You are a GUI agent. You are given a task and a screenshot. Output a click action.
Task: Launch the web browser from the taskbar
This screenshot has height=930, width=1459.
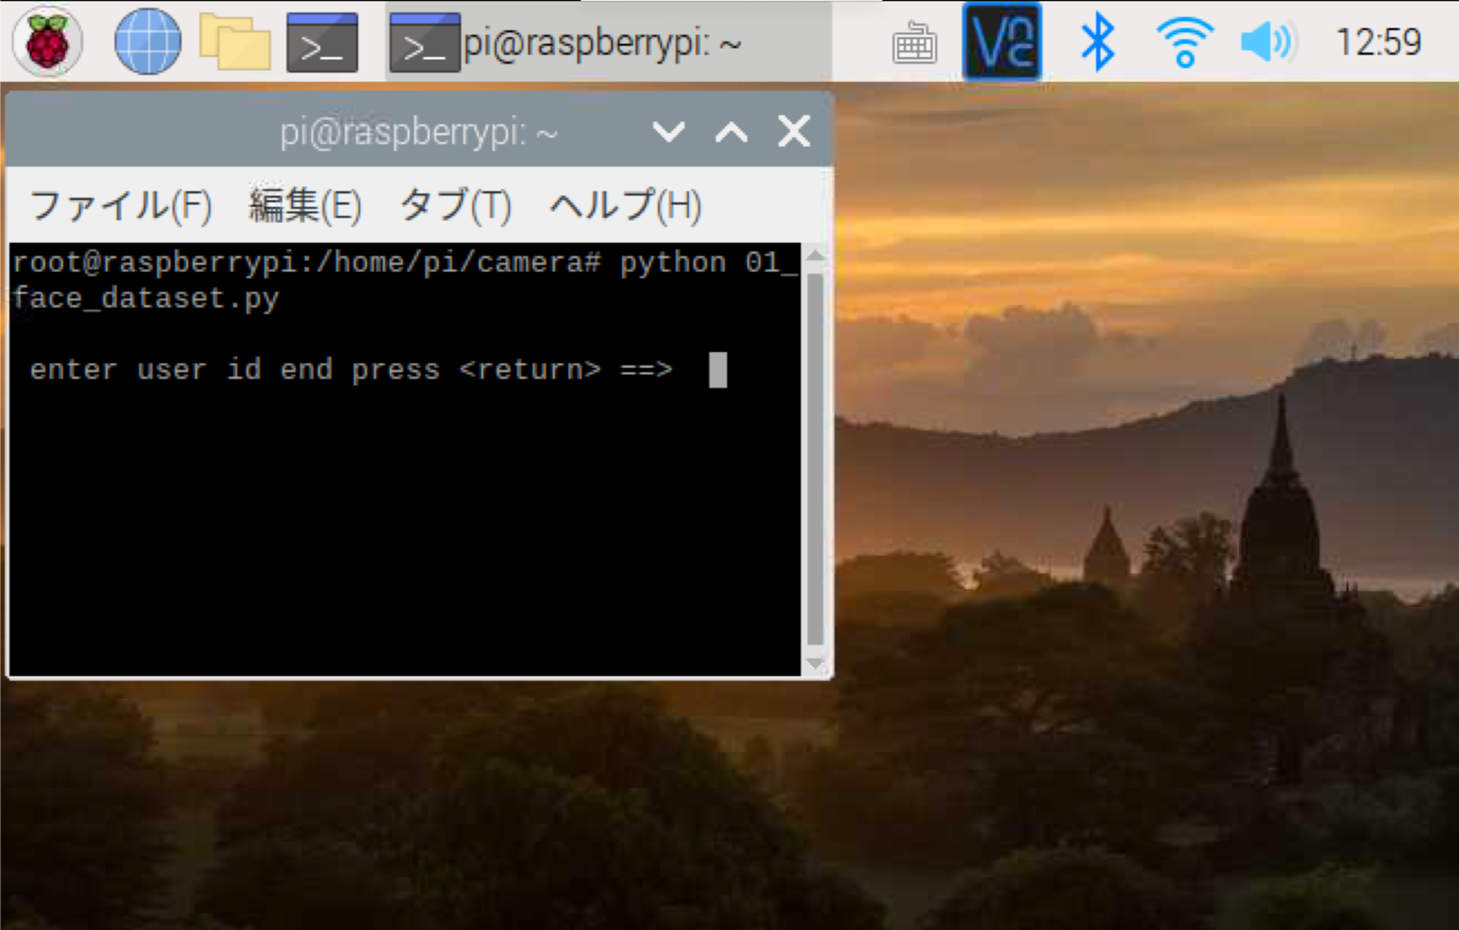[149, 41]
